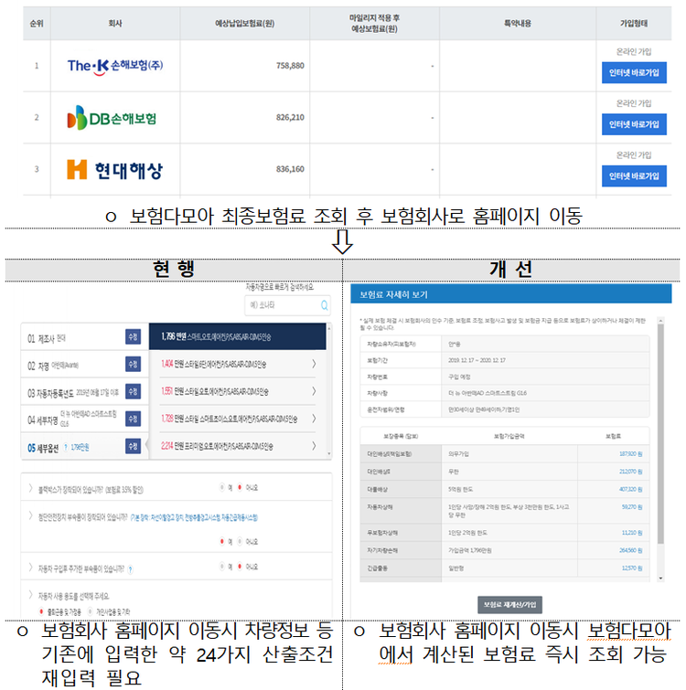Click the 187,920 원 premium amount
The height and width of the screenshot is (690, 686).
click(630, 453)
